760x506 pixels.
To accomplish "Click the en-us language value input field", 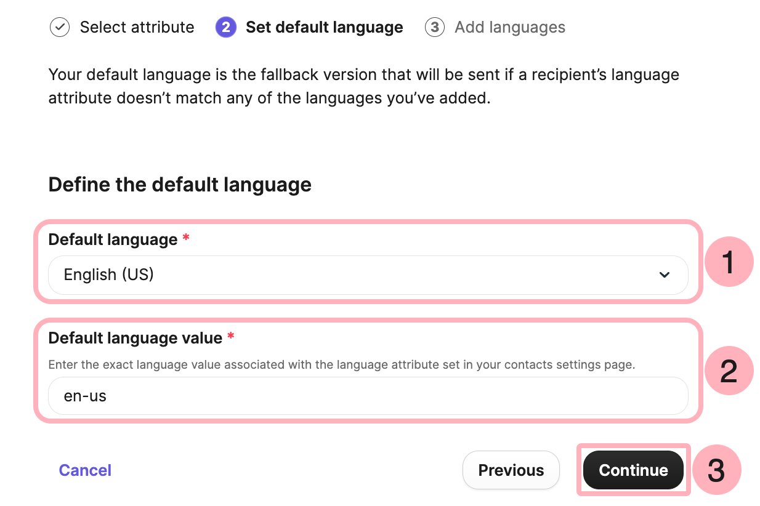I will point(368,396).
